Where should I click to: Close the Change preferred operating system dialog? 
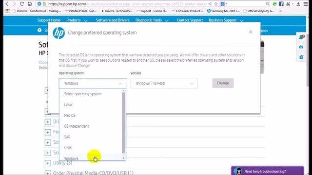click(x=251, y=32)
